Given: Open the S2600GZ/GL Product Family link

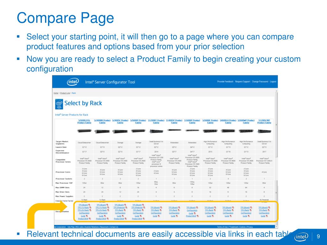Looking at the screenshot, I should [84, 122].
